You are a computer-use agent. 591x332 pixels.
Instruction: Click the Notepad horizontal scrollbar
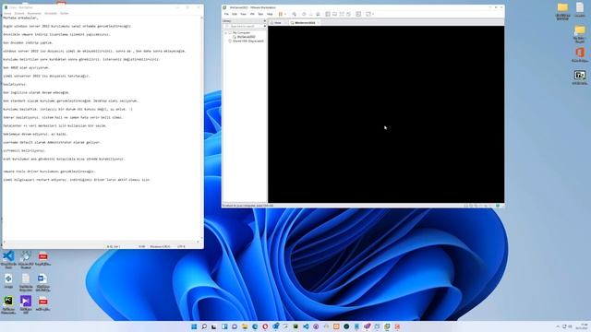(101, 242)
